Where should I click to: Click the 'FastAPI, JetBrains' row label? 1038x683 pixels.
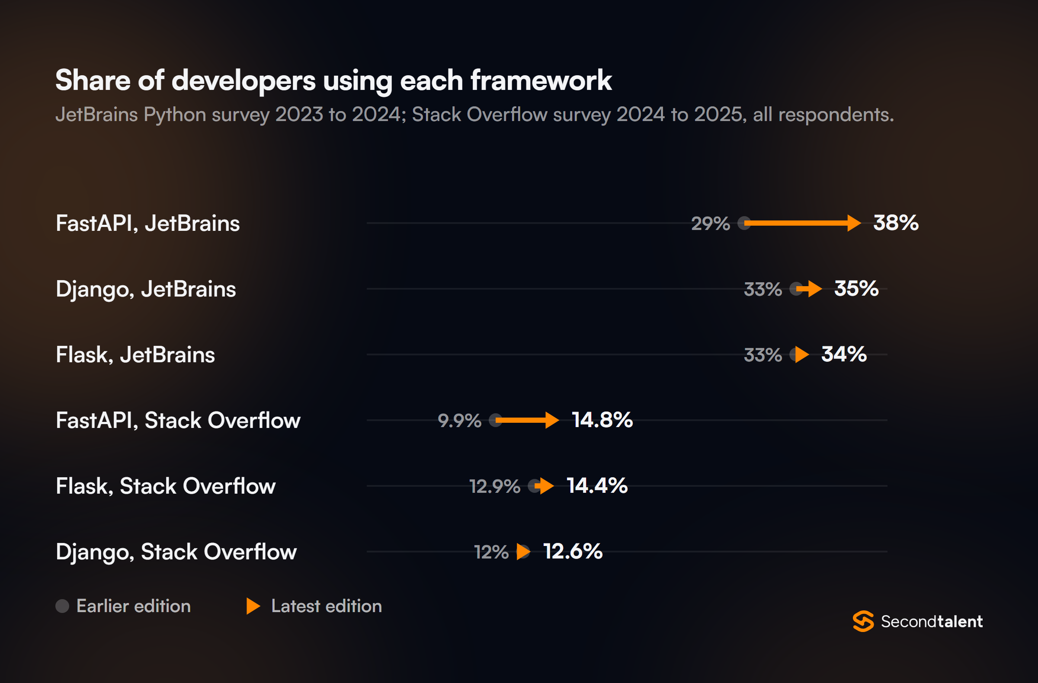pos(148,223)
